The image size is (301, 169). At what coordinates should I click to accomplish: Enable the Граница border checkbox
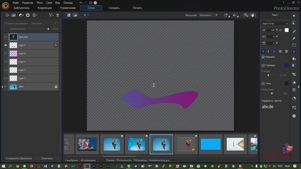coord(263,65)
